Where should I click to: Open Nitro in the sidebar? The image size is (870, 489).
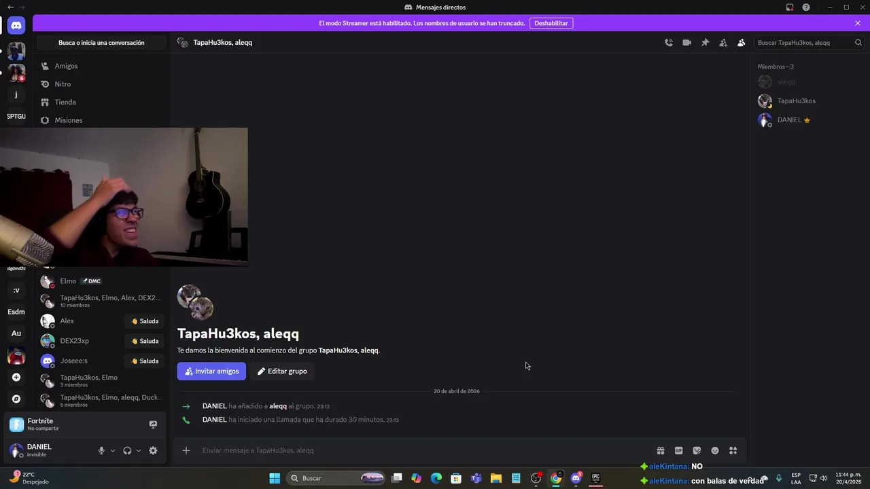point(101,84)
